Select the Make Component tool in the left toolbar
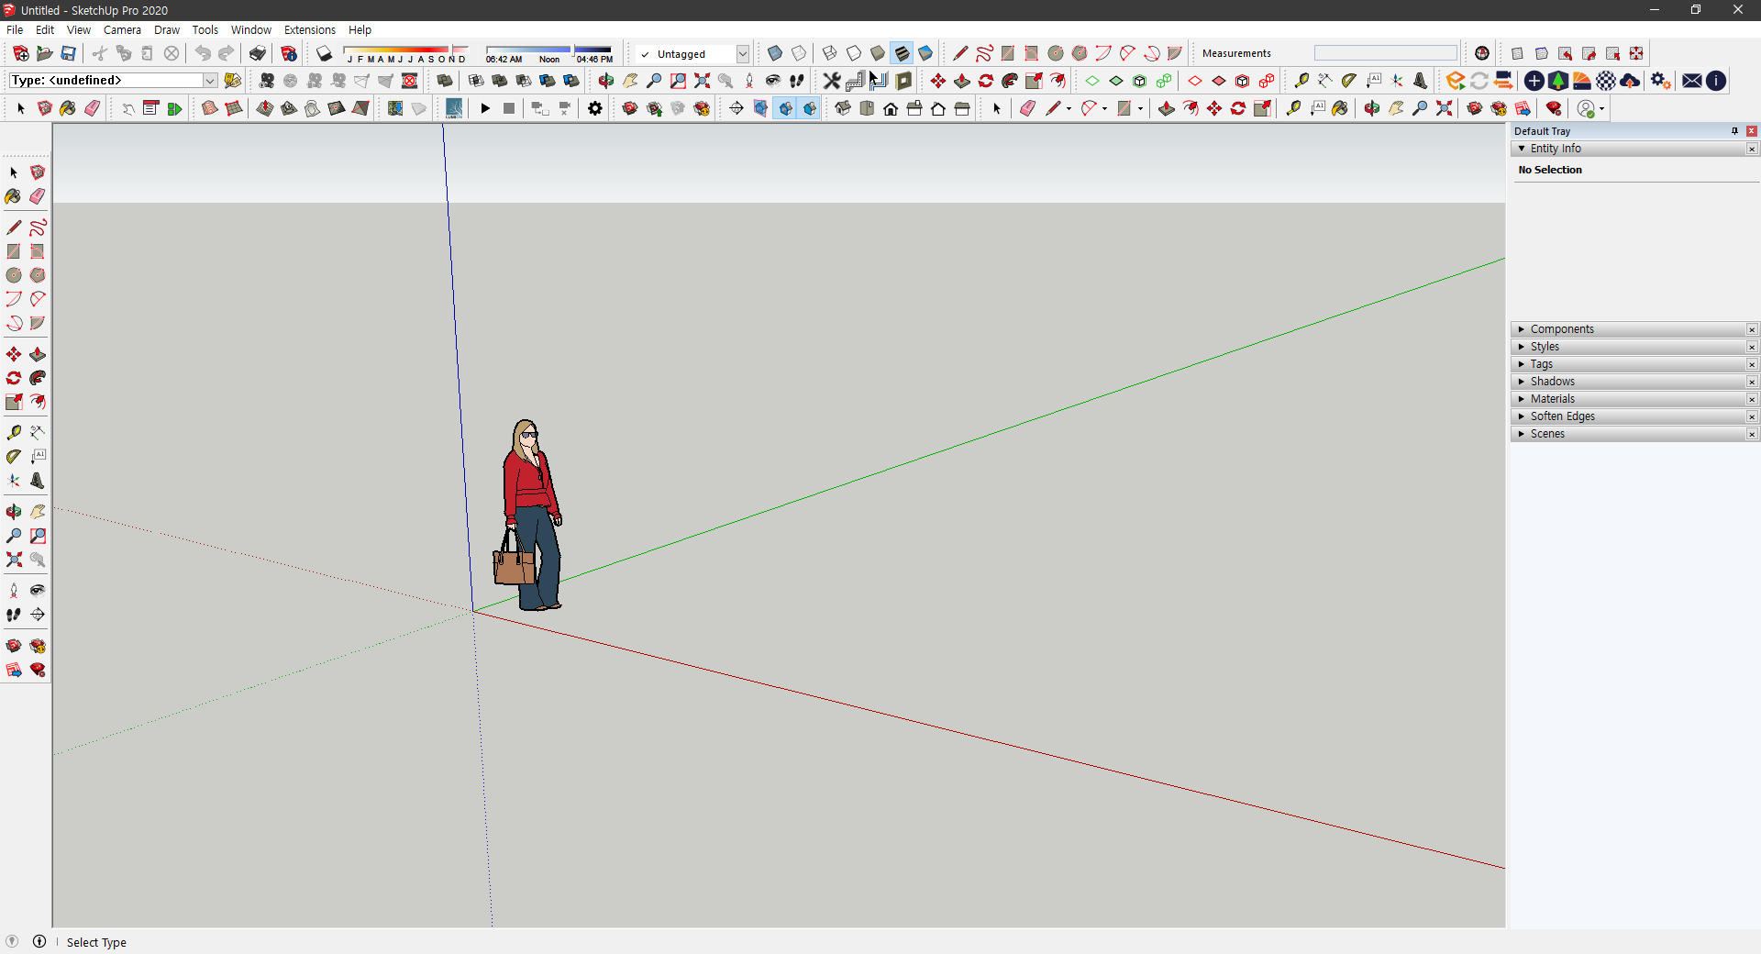1761x954 pixels. (x=38, y=172)
